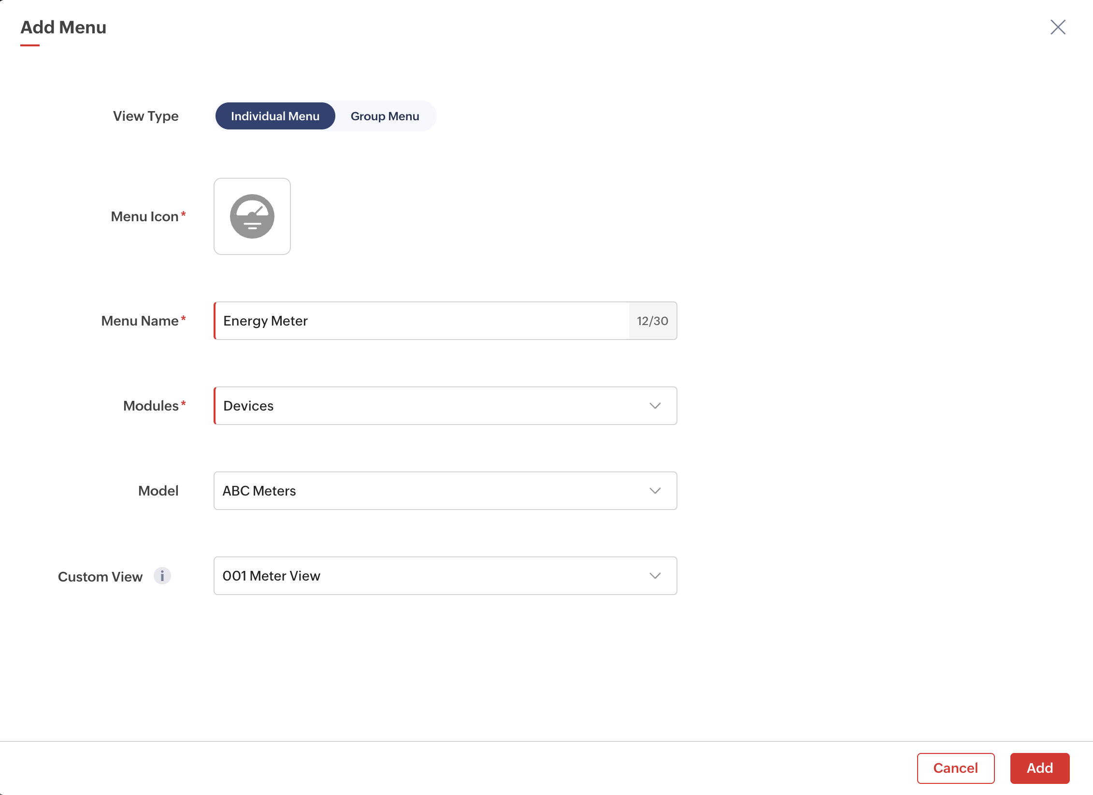Click the Add Menu dialog title

tap(63, 27)
